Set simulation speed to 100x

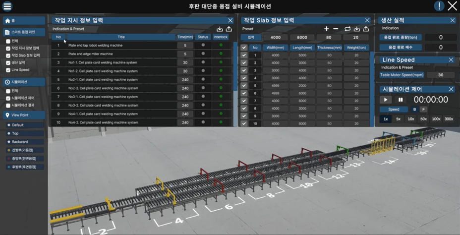436,119
